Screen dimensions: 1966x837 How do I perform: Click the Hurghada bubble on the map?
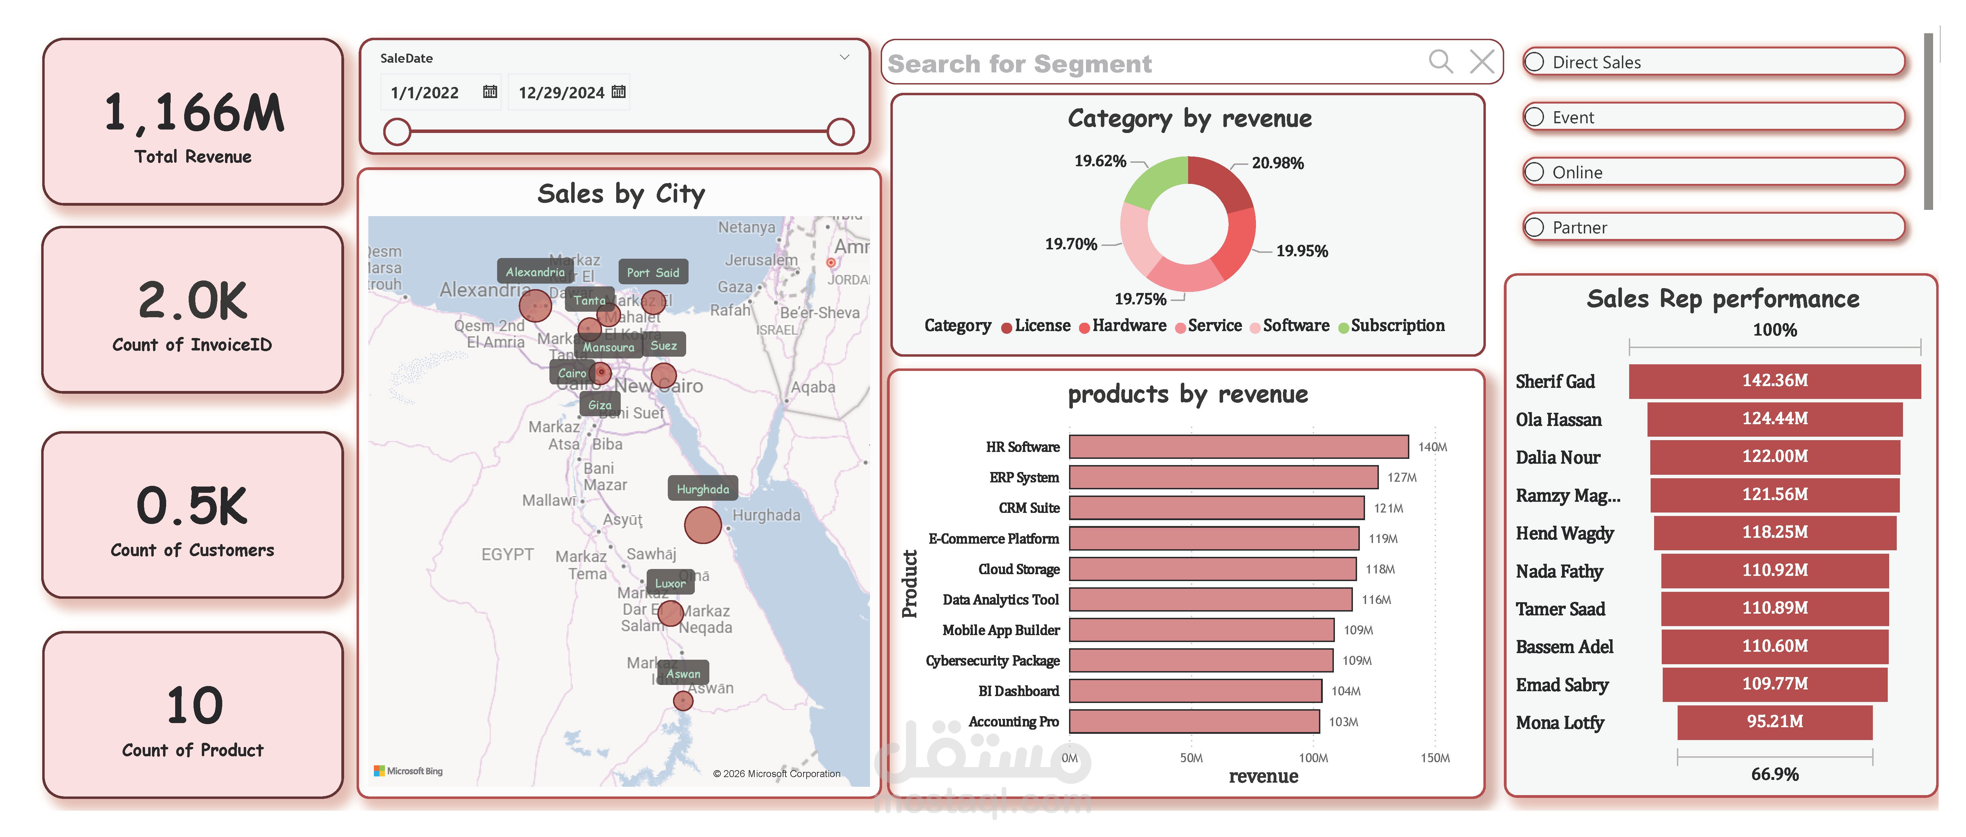point(703,525)
